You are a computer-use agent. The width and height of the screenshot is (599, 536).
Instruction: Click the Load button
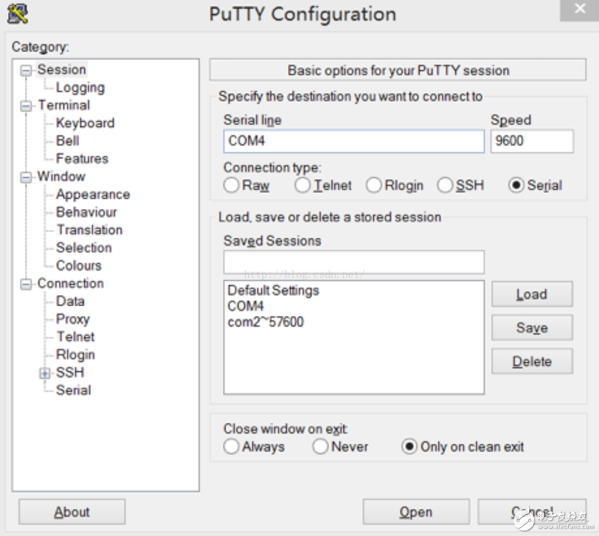[531, 294]
